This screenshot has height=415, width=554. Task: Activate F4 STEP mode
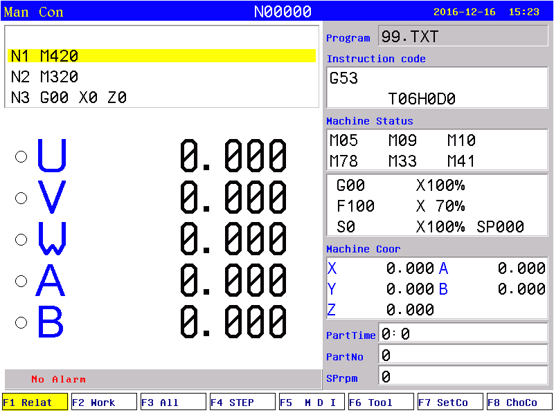242,402
